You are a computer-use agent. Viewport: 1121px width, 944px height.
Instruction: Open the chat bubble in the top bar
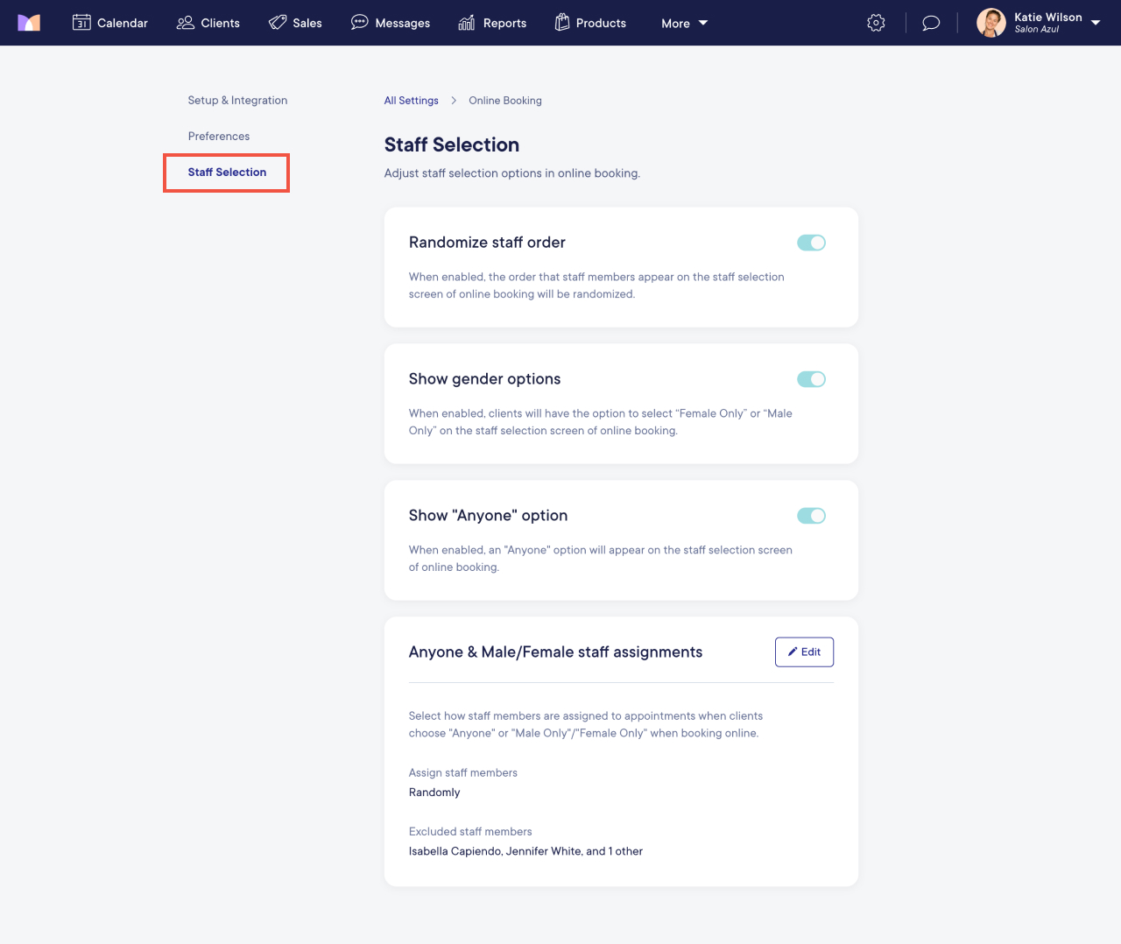(930, 23)
